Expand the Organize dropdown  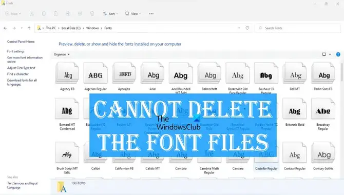pyautogui.click(x=62, y=54)
